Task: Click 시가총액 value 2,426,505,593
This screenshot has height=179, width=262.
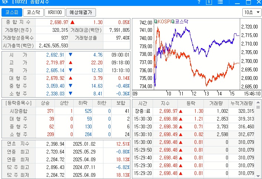Action: click(53, 46)
